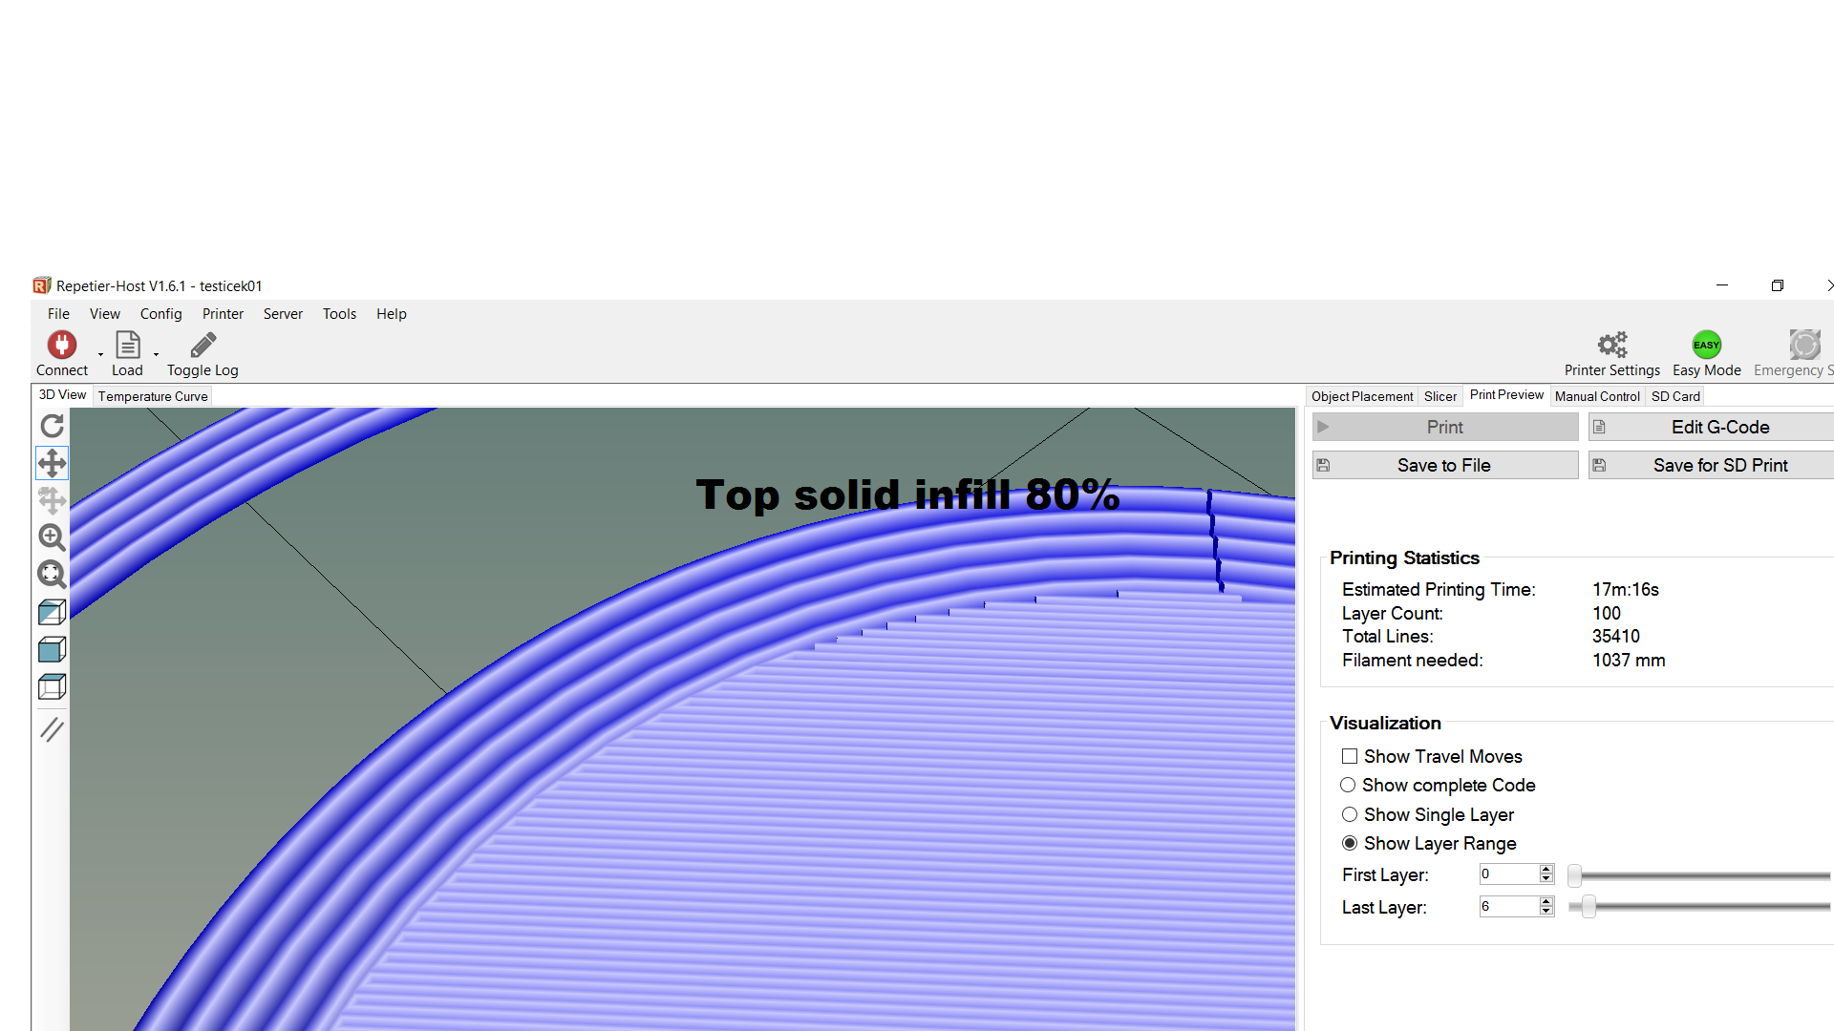Switch to the Slicer tab
This screenshot has height=1031, width=1834.
(1439, 396)
